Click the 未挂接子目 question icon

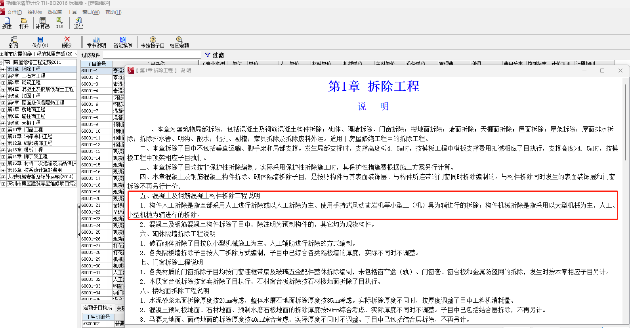pyautogui.click(x=153, y=40)
